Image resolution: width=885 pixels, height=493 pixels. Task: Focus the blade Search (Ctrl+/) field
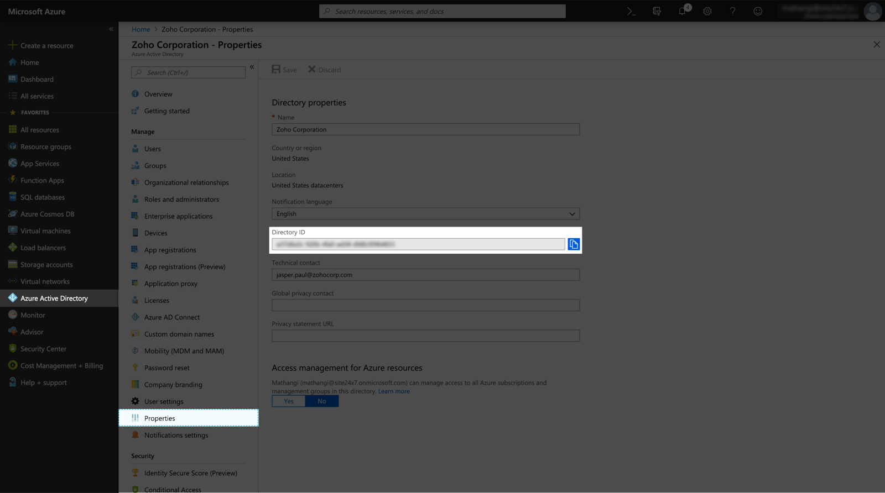pyautogui.click(x=188, y=72)
